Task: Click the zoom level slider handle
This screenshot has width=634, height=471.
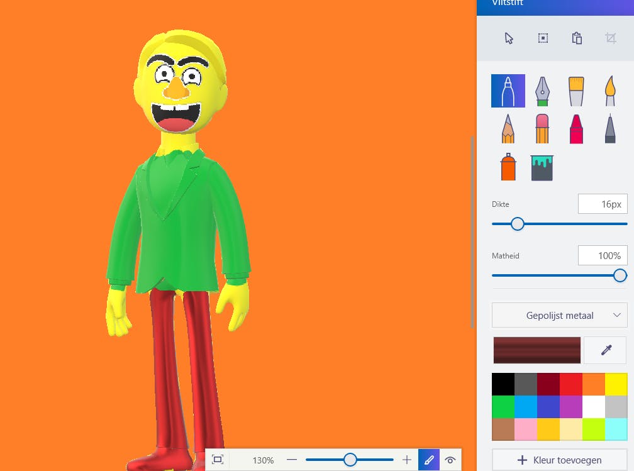Action: pyautogui.click(x=350, y=460)
